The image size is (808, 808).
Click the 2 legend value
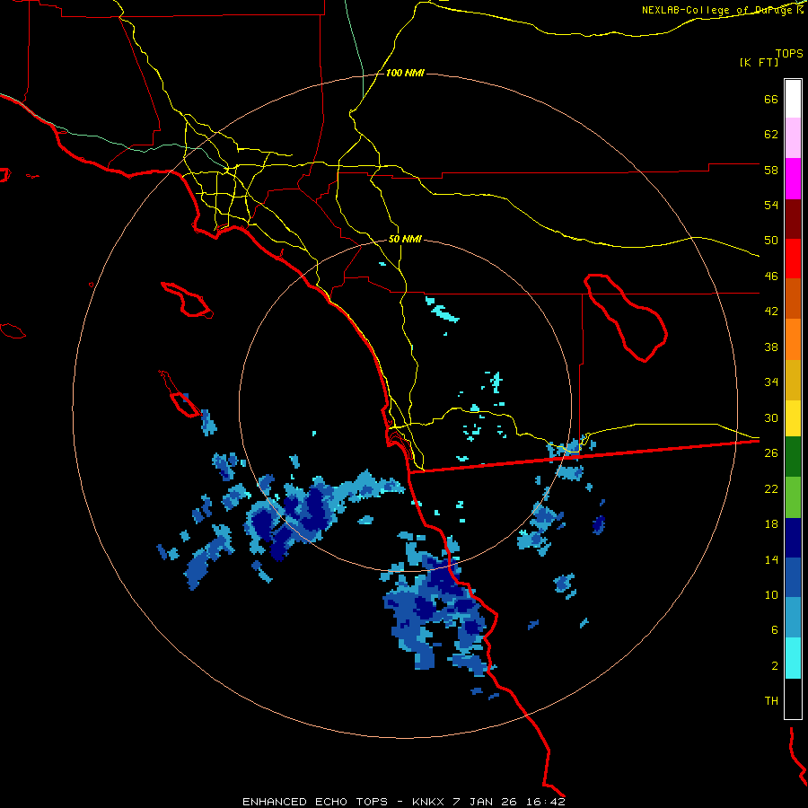coord(775,666)
